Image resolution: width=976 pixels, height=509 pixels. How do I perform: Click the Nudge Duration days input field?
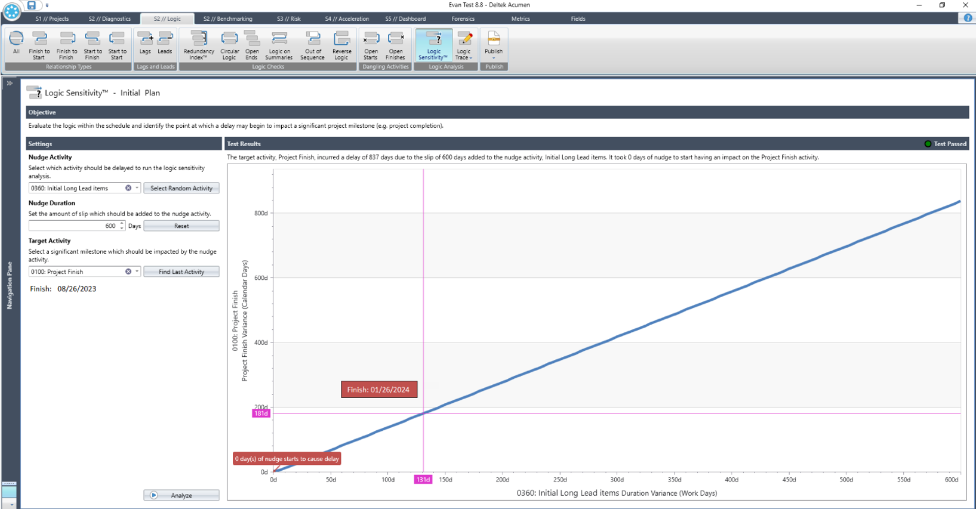(x=73, y=226)
